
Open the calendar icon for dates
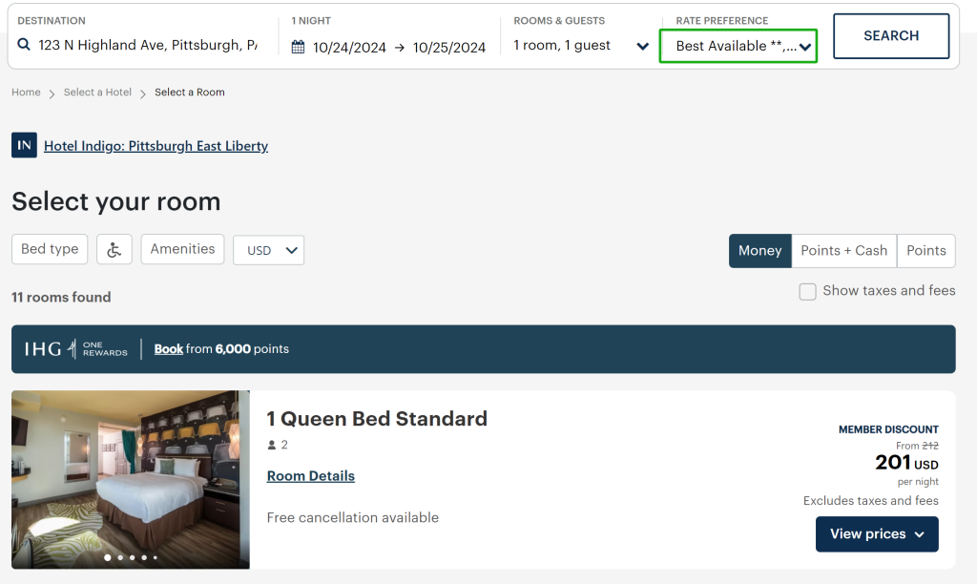point(299,47)
